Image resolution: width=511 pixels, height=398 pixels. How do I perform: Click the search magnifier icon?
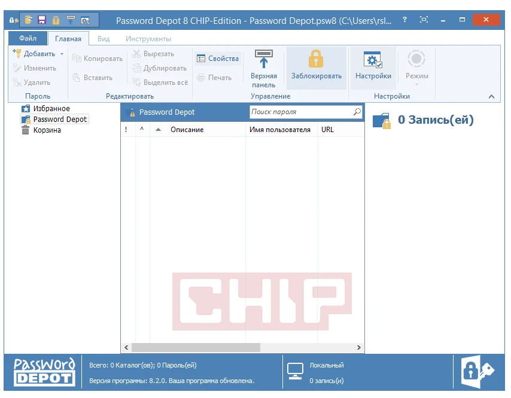pos(357,112)
